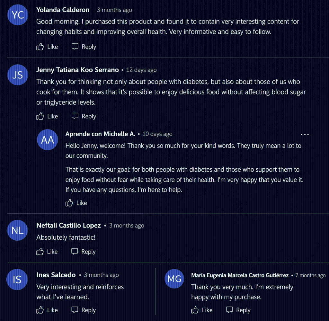Open three-dot options menu on Michelle's reply
329x321 pixels.
click(305, 135)
